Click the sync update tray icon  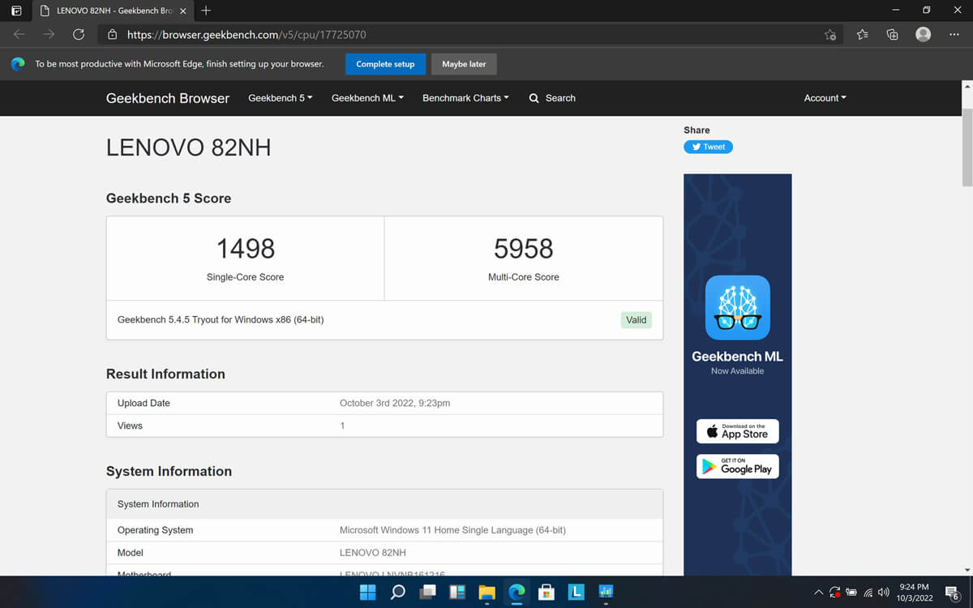(834, 593)
